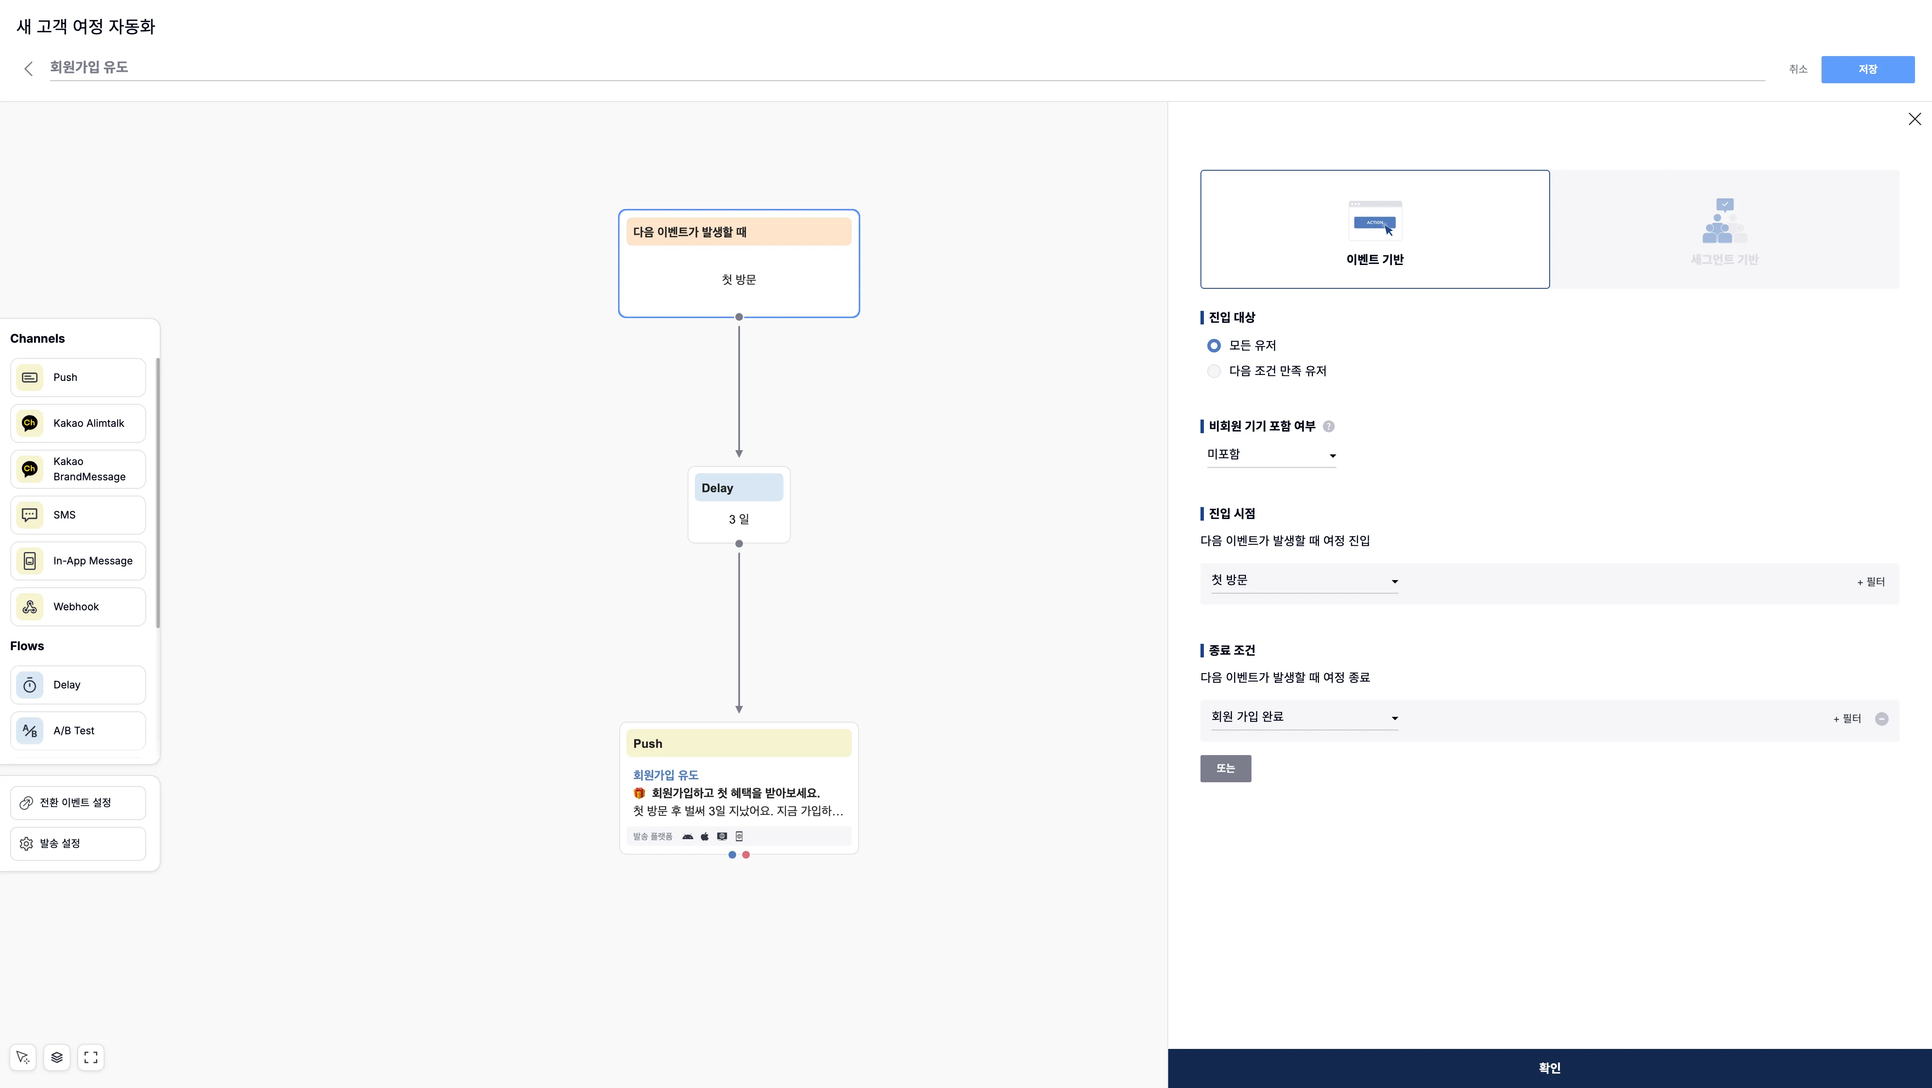Viewport: 1932px width, 1088px height.
Task: Click the Flows heading
Action: (x=27, y=646)
